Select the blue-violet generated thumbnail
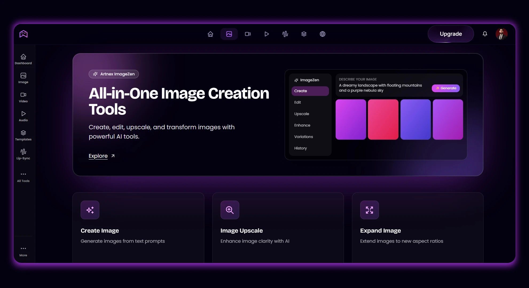 [416, 119]
